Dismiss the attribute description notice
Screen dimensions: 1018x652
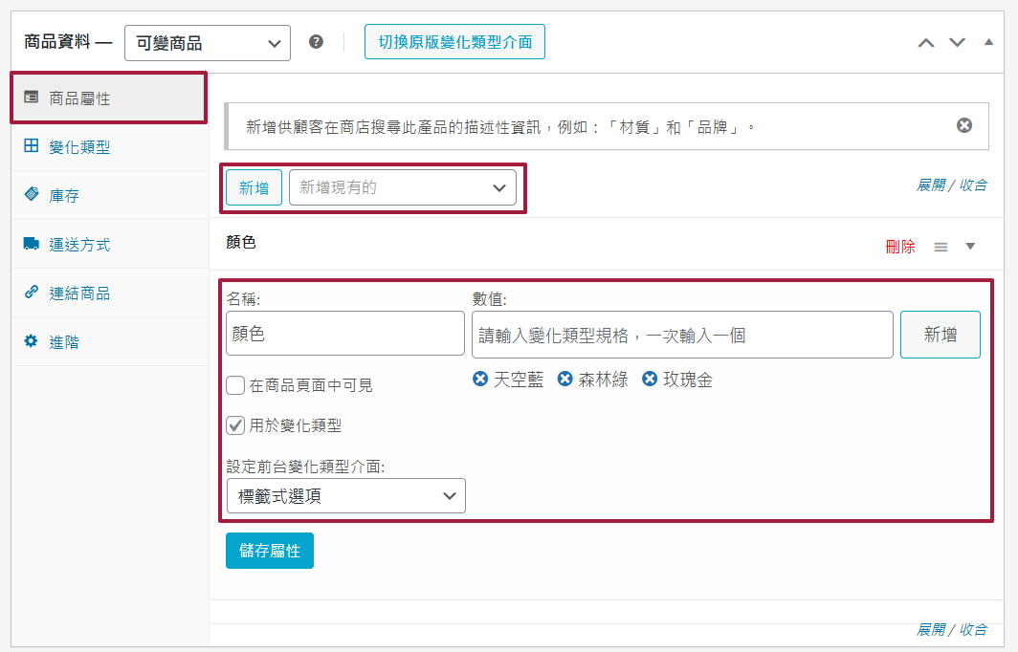point(964,125)
